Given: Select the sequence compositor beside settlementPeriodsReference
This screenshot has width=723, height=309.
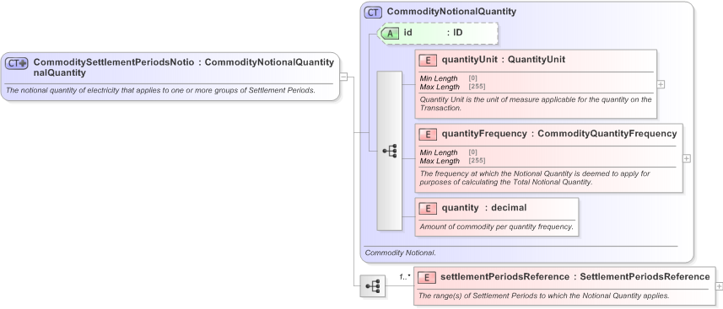Looking at the screenshot, I should point(373,286).
